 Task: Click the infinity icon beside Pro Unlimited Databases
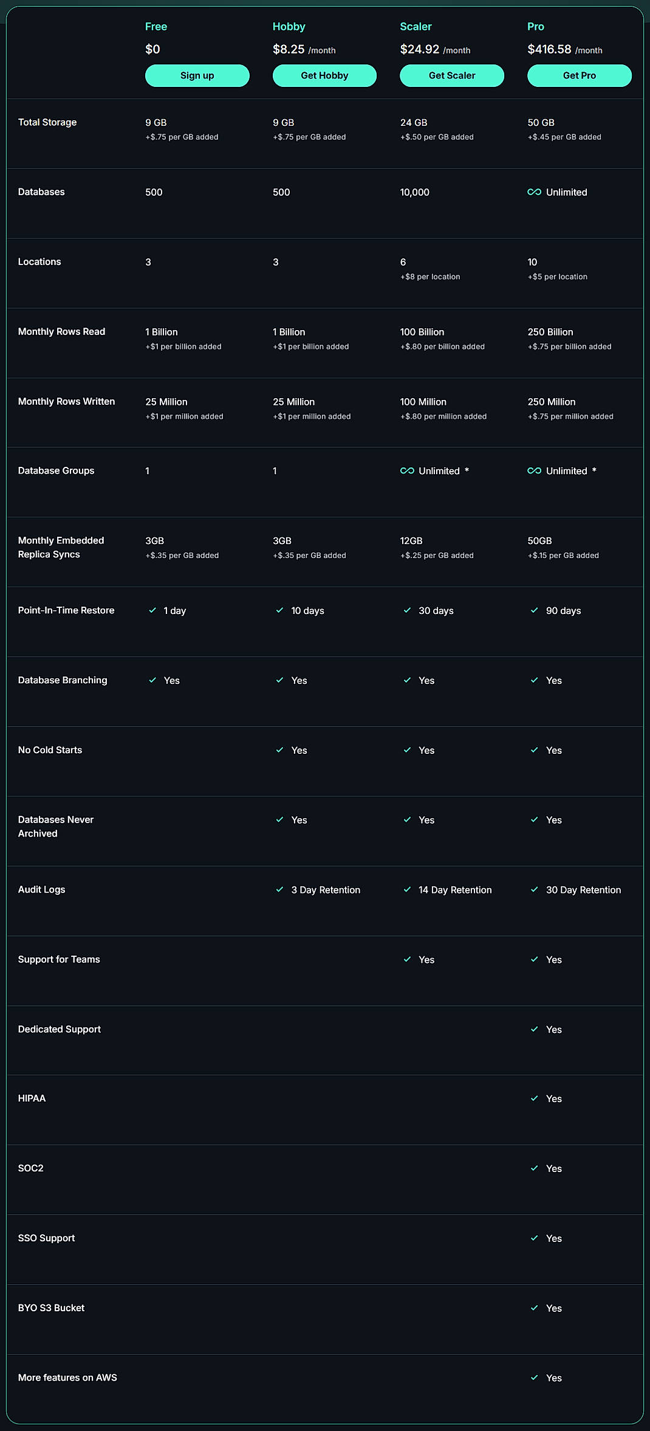tap(534, 191)
